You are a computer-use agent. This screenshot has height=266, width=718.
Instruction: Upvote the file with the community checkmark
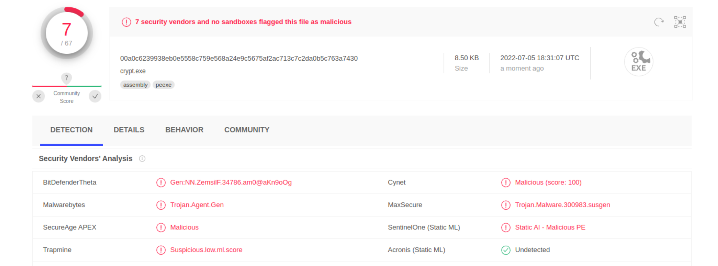(x=95, y=96)
